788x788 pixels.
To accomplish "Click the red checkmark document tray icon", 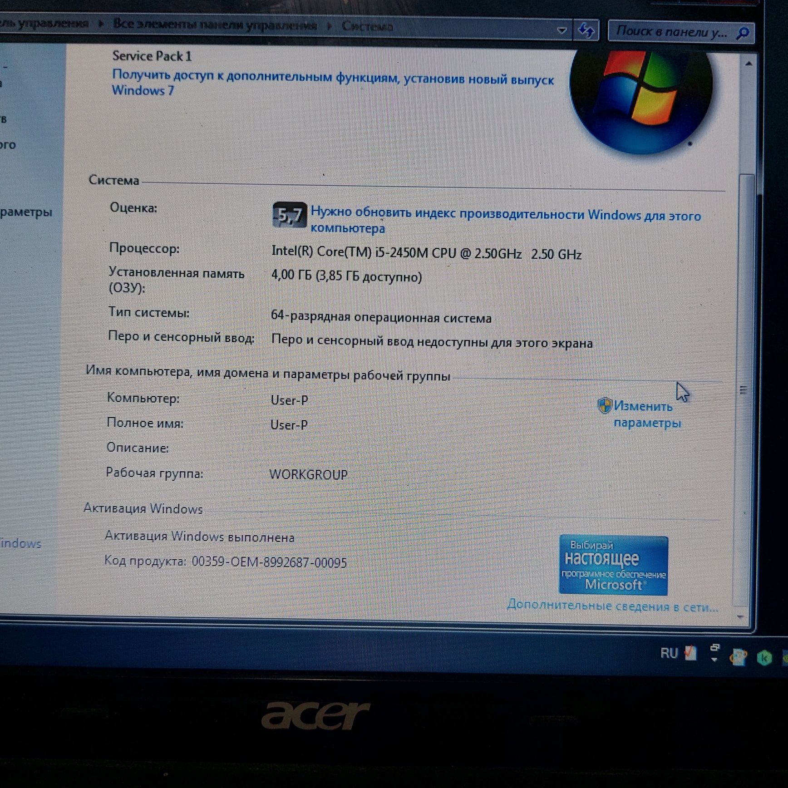I will (690, 653).
